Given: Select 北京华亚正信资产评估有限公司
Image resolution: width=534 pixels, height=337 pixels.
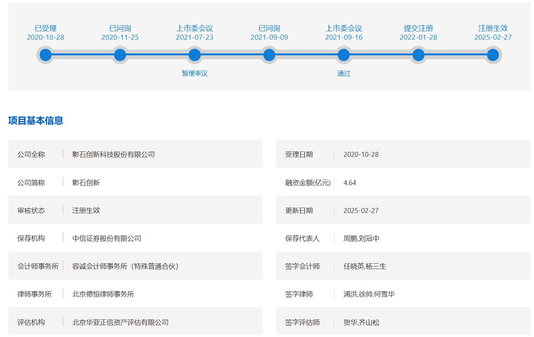Looking at the screenshot, I should (x=120, y=322).
